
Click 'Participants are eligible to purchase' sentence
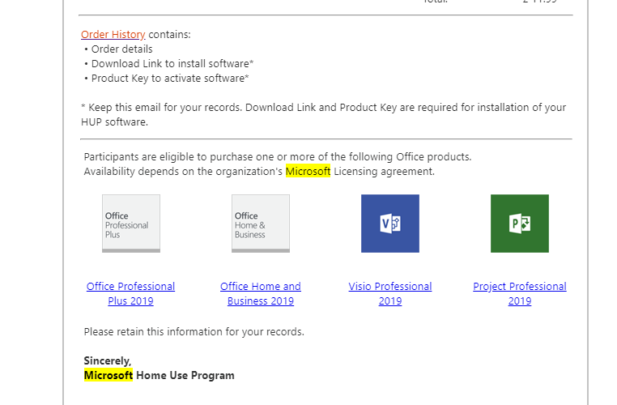pos(278,157)
